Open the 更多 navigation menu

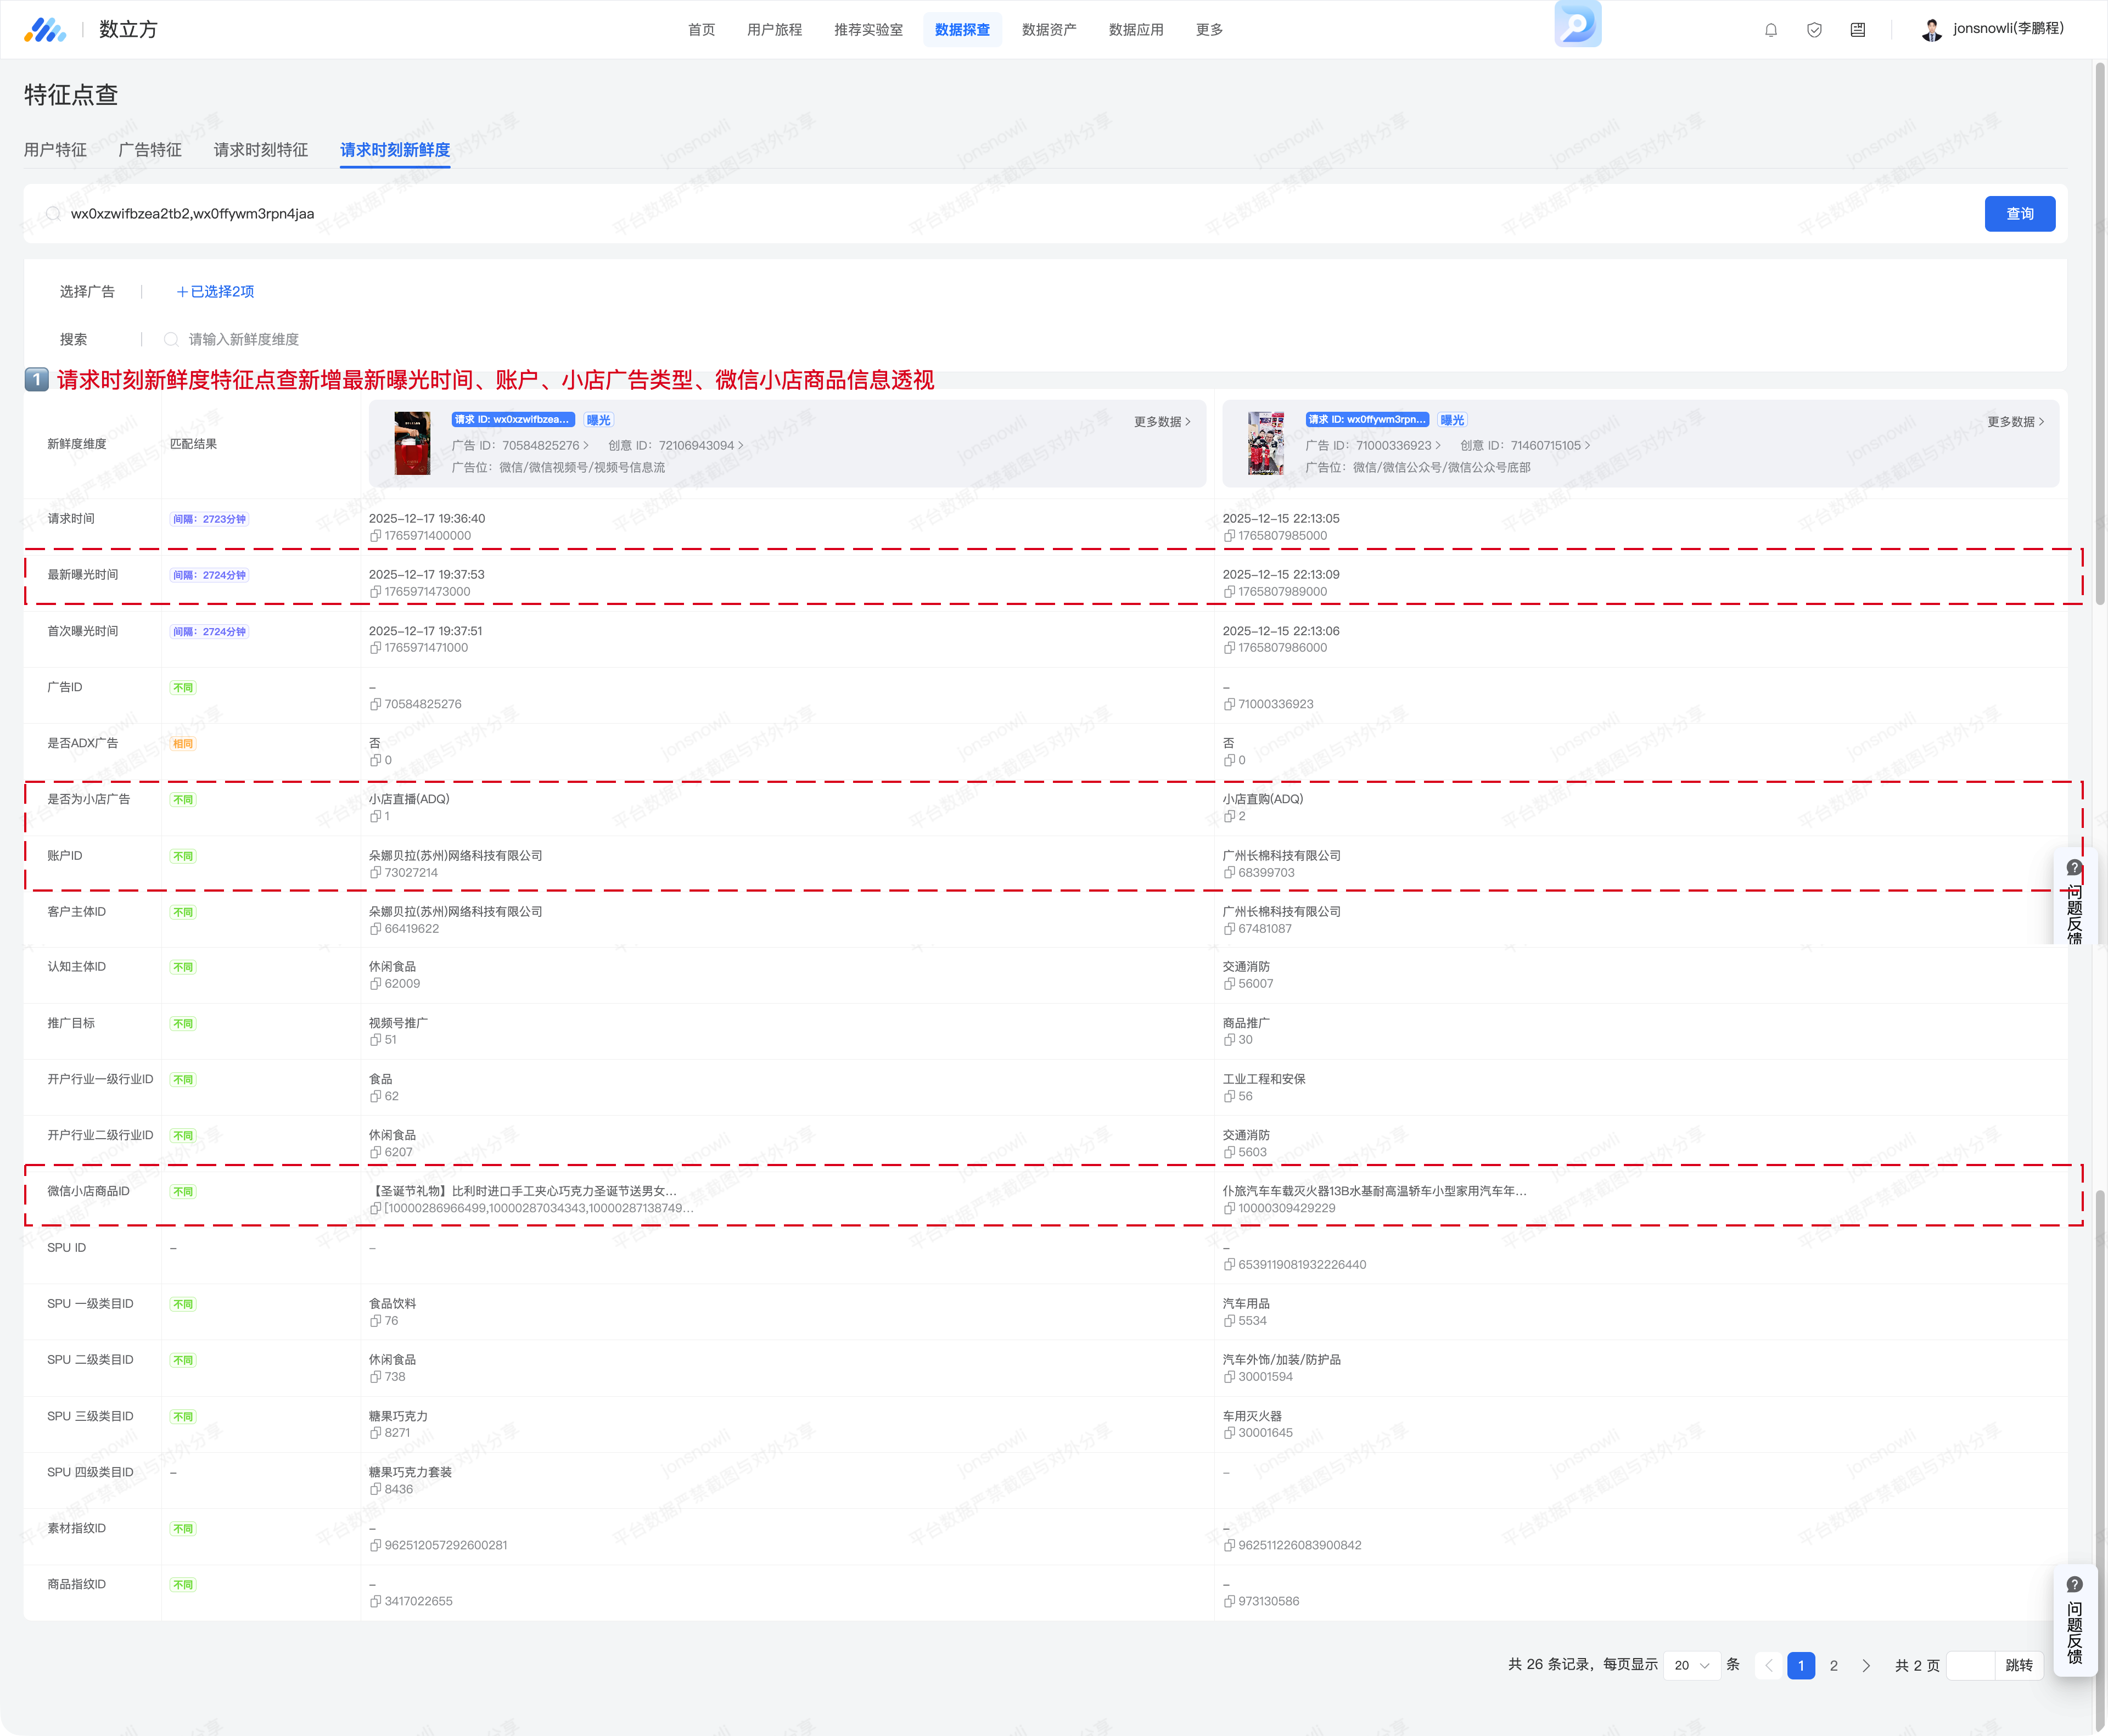click(1209, 30)
